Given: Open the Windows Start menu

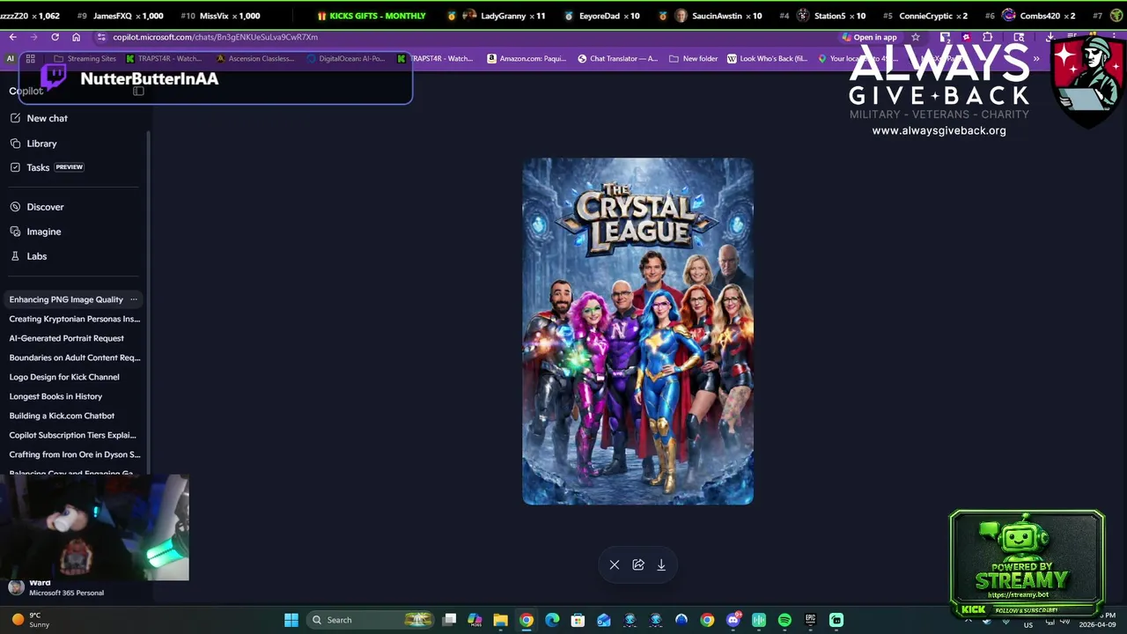Looking at the screenshot, I should coord(291,620).
